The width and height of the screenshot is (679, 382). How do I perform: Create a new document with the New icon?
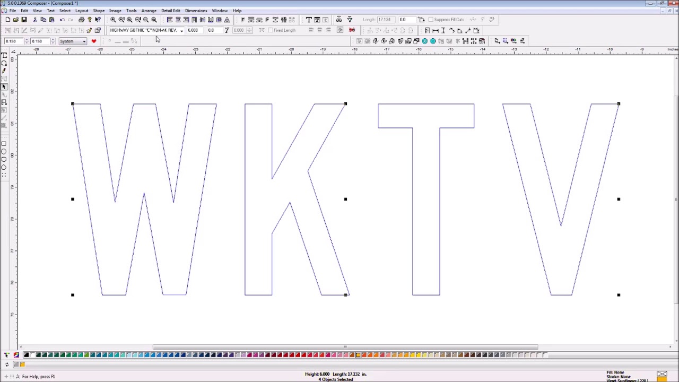point(7,20)
